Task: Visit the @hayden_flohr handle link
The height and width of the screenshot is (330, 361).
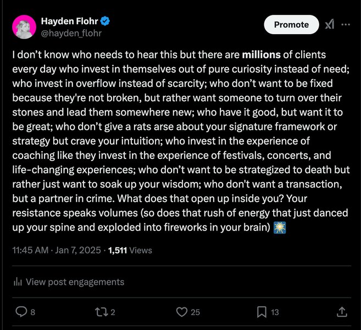Action: [x=71, y=33]
